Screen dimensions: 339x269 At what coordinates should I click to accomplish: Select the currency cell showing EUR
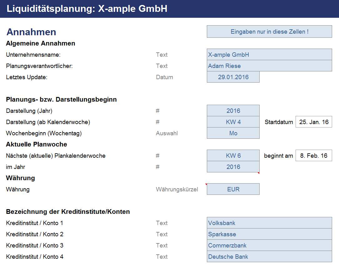(233, 189)
